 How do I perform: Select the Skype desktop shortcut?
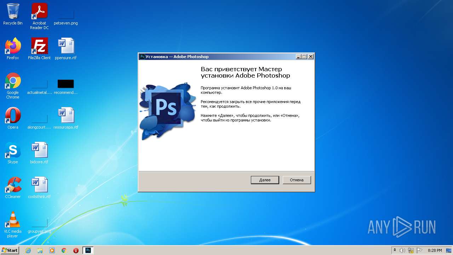(x=13, y=153)
